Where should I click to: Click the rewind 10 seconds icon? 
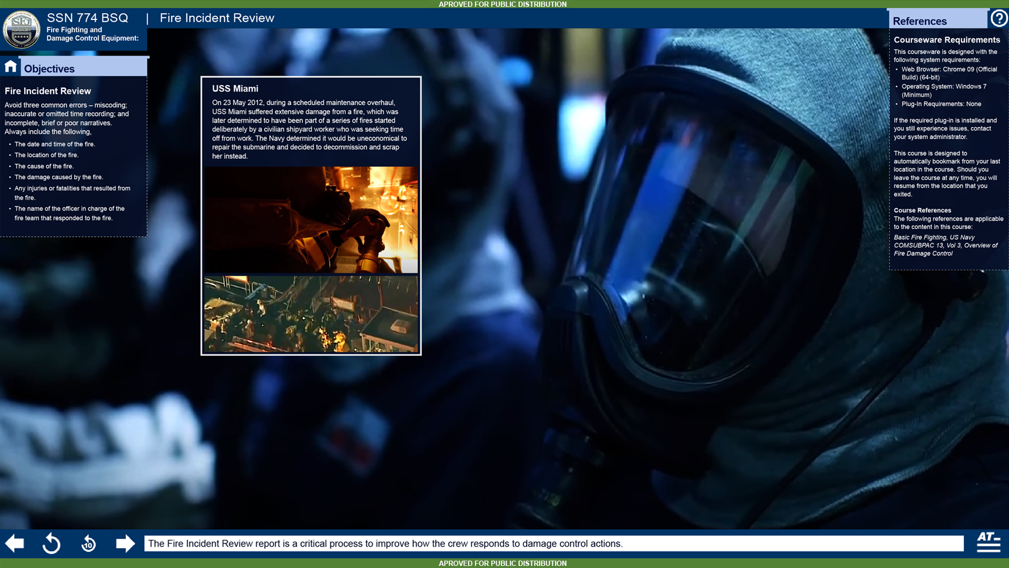pyautogui.click(x=88, y=544)
